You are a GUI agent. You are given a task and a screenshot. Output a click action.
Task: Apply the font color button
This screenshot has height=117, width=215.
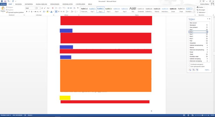point(51,12)
